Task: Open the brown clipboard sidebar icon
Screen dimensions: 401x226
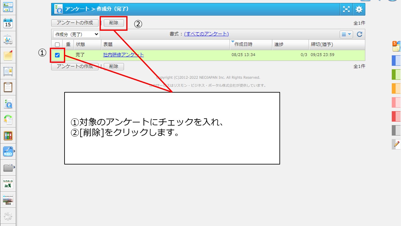Action: [8, 87]
